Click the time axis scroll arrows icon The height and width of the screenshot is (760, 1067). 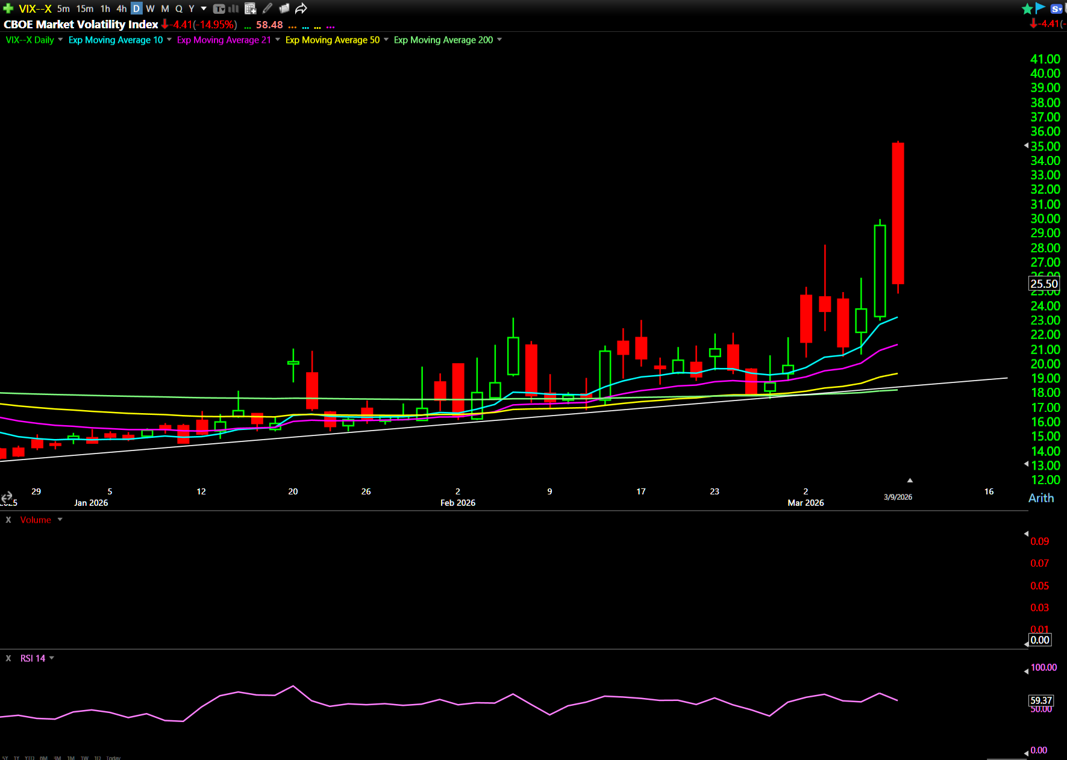pos(7,497)
